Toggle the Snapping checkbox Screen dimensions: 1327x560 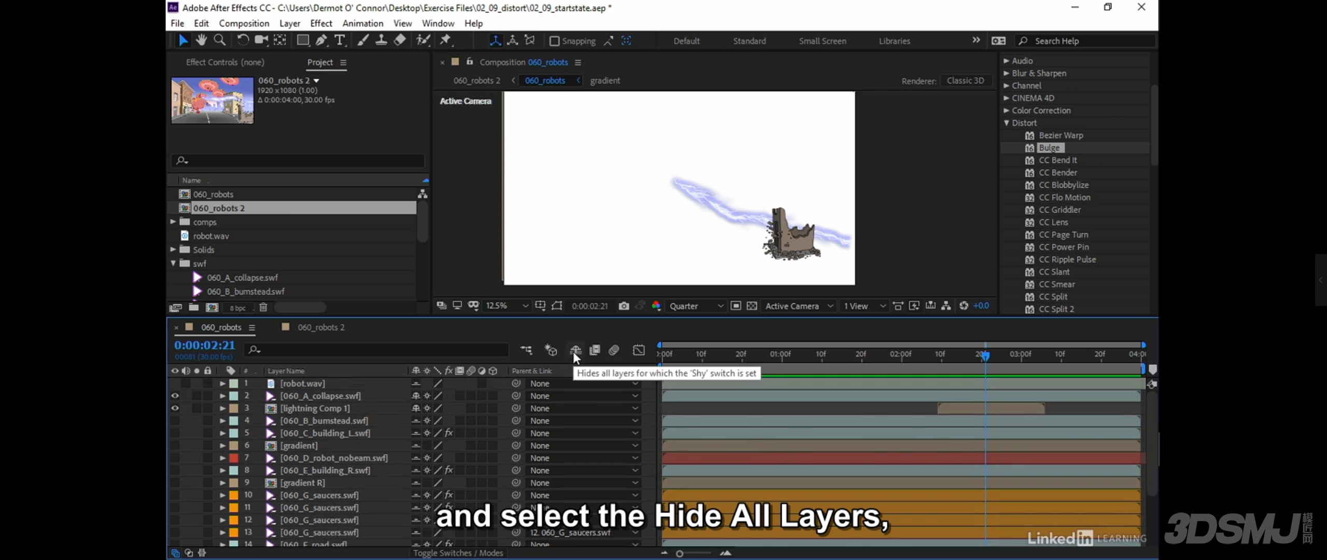pyautogui.click(x=554, y=41)
